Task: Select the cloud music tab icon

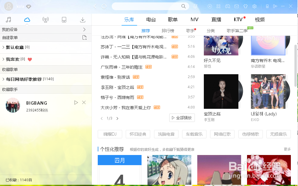Action: [27, 20]
